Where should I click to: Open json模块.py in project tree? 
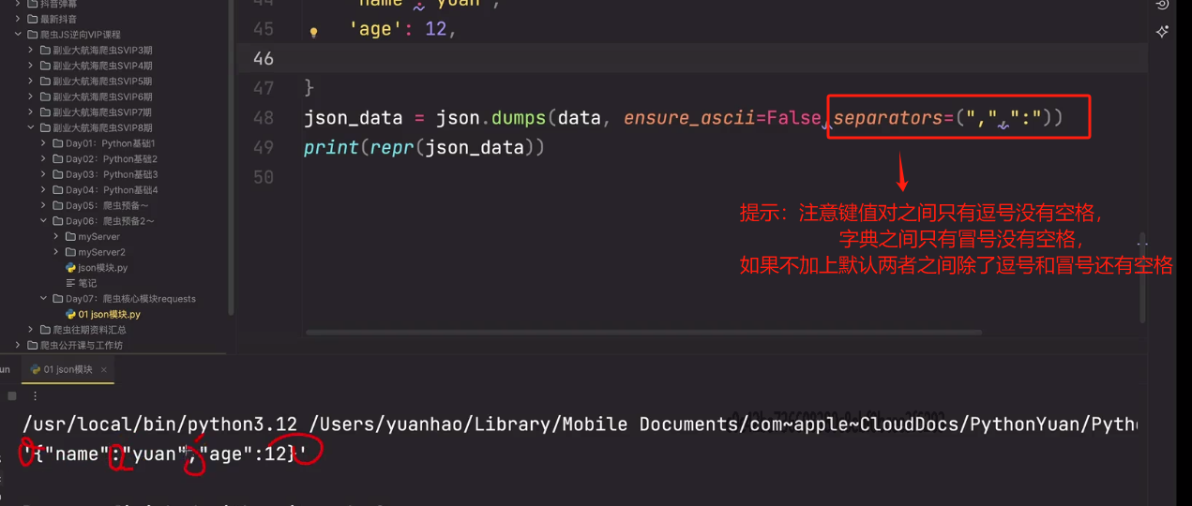103,268
